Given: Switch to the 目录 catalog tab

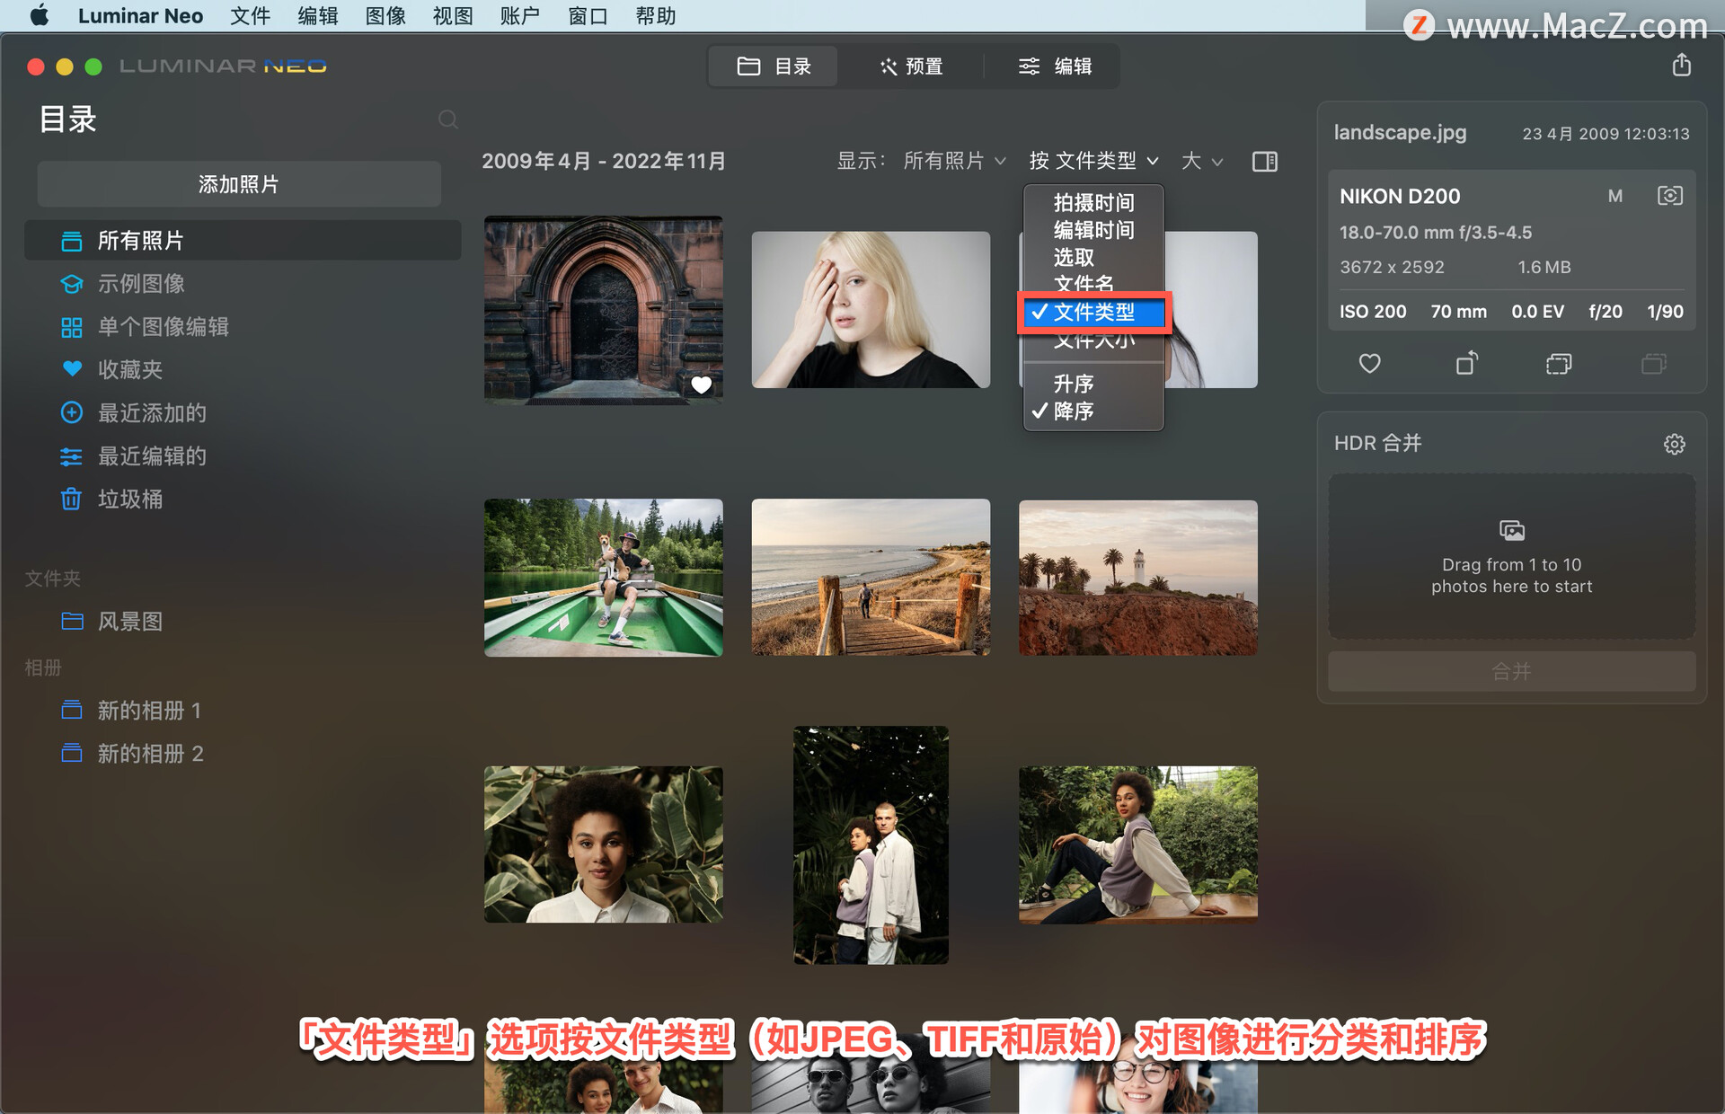Looking at the screenshot, I should (x=774, y=66).
